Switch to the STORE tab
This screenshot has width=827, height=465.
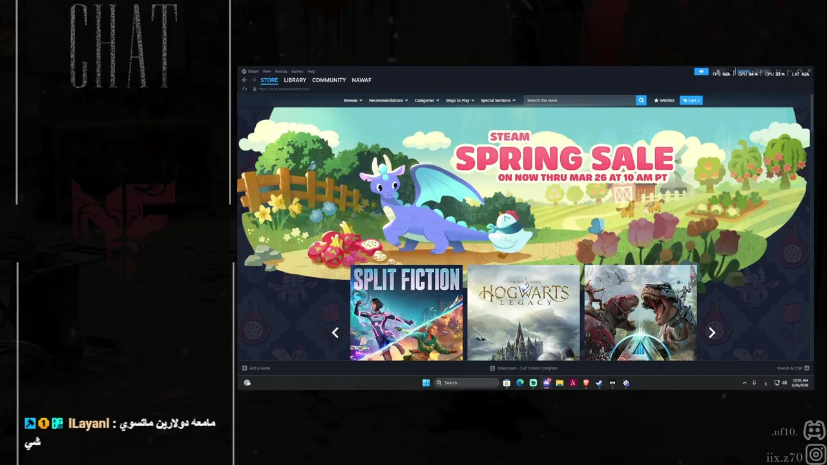click(x=269, y=80)
